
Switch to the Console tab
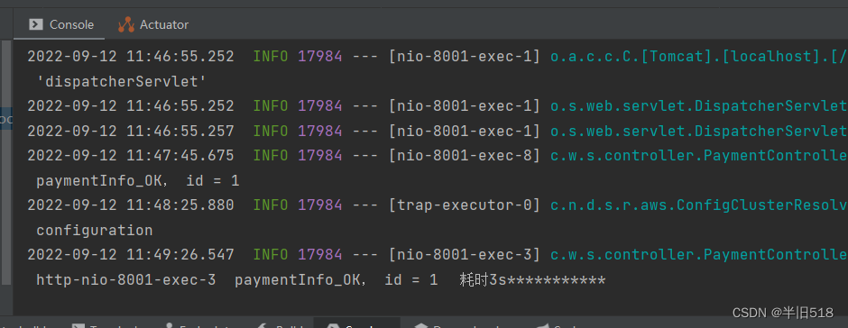(60, 25)
